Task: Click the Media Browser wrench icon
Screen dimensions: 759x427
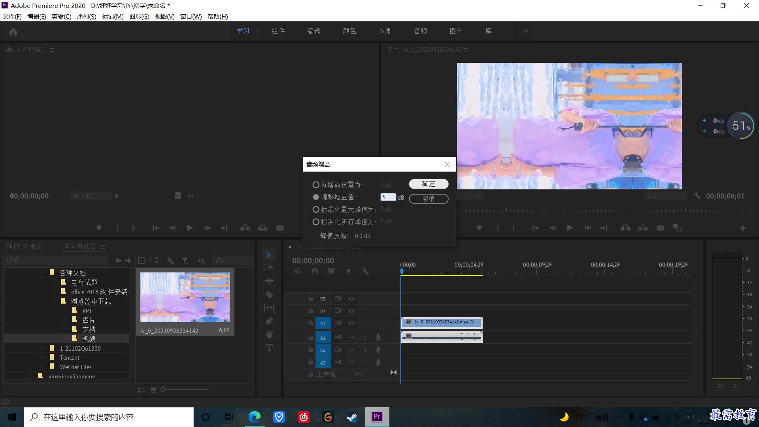Action: click(x=170, y=261)
